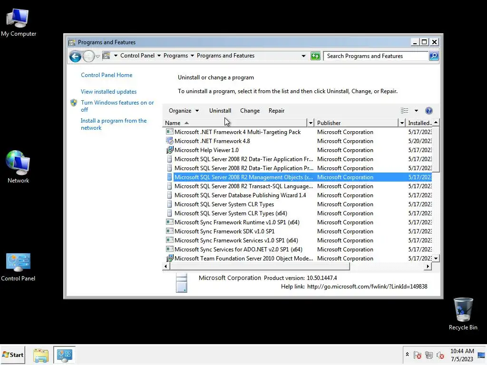487x365 pixels.
Task: Open the blue Help question mark icon
Action: click(429, 110)
